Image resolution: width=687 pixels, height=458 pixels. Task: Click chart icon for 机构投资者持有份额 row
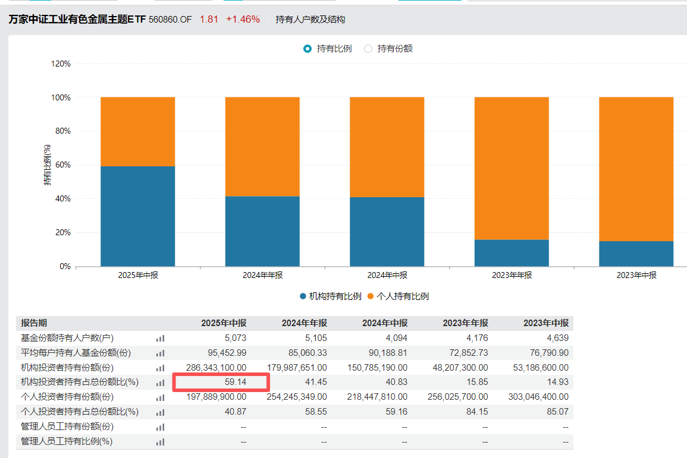160,368
